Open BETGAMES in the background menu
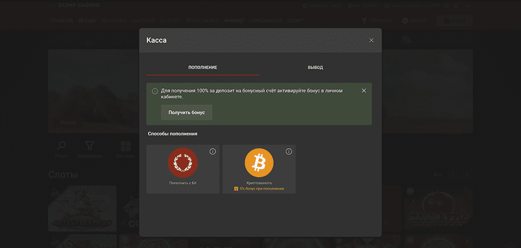The height and width of the screenshot is (248, 521). (x=114, y=21)
